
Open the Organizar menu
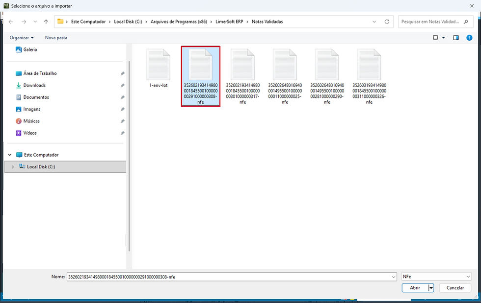[x=22, y=38]
